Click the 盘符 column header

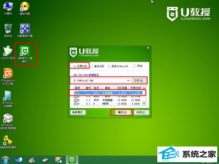coord(79,88)
